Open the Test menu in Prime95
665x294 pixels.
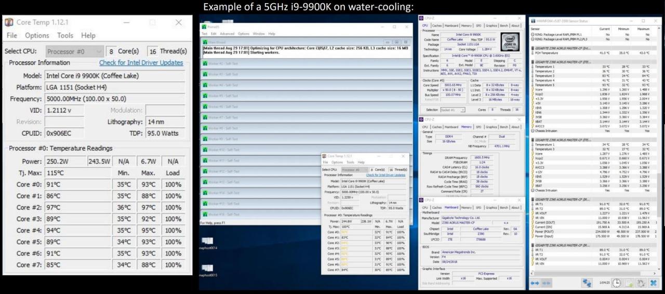pyautogui.click(x=204, y=34)
